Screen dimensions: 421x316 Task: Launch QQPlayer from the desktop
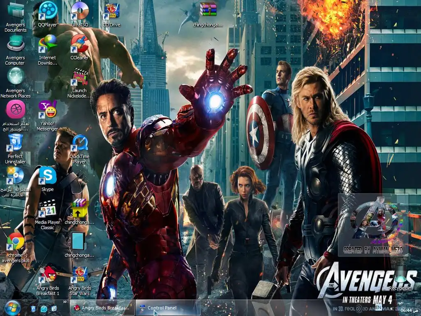click(48, 15)
